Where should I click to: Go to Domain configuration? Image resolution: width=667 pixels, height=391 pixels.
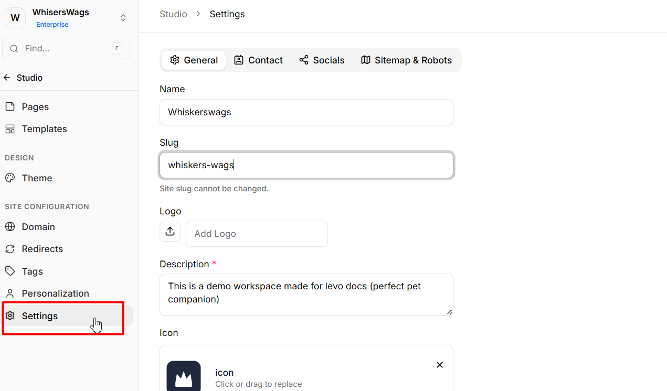[38, 227]
